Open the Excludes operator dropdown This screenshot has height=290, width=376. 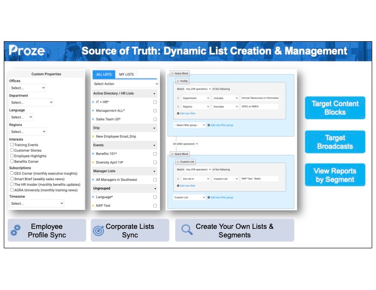click(226, 107)
